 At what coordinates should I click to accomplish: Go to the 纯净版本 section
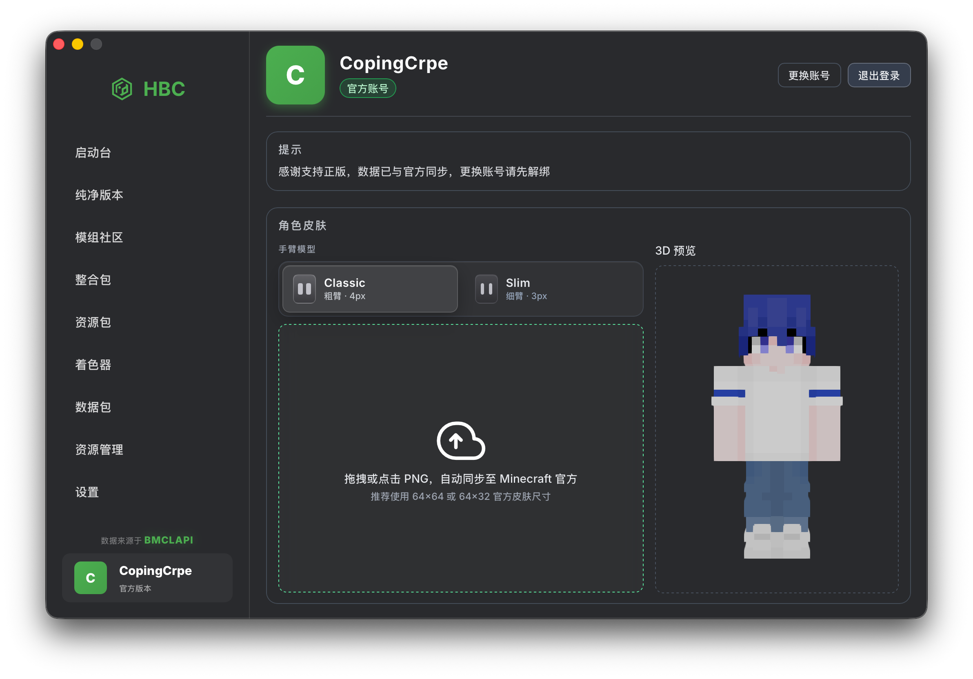99,195
